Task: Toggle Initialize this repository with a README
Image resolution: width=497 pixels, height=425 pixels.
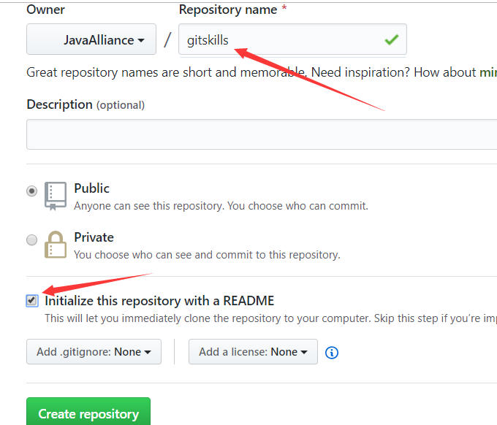Action: coord(32,301)
